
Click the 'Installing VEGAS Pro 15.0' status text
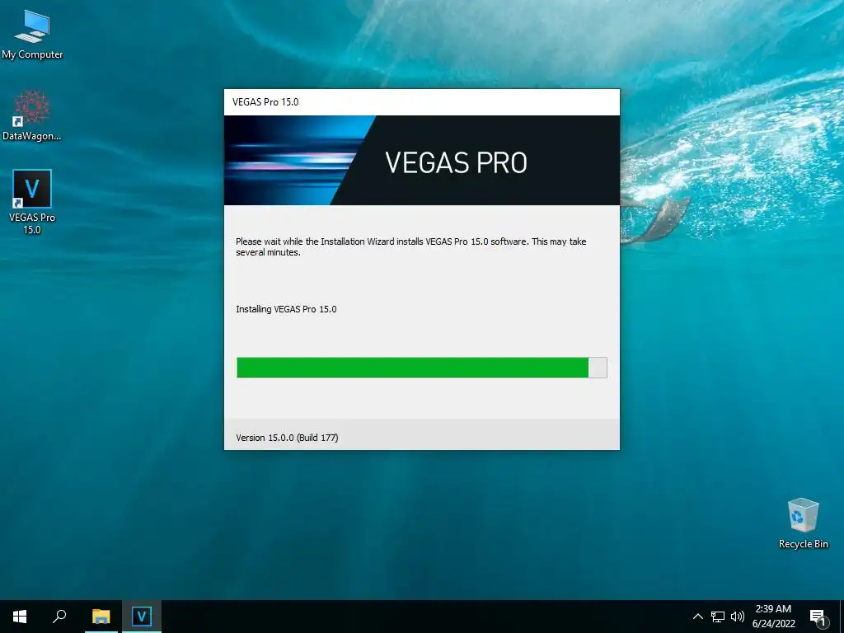[286, 309]
